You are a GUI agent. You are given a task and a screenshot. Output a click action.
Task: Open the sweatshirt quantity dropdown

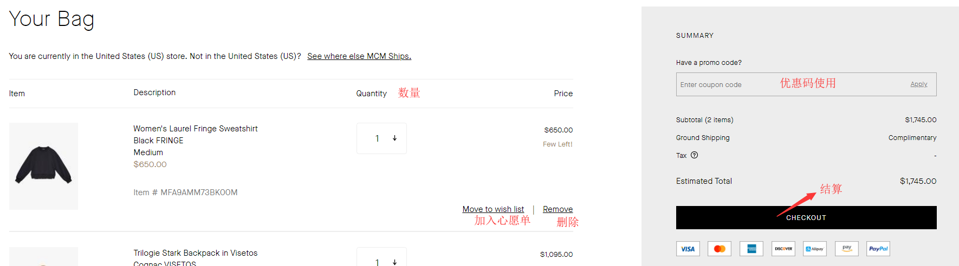(381, 138)
